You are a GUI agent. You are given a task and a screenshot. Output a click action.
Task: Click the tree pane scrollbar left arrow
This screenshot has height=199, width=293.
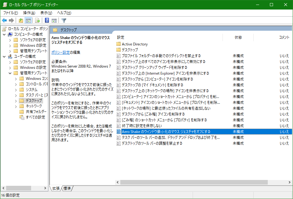click(x=3, y=188)
